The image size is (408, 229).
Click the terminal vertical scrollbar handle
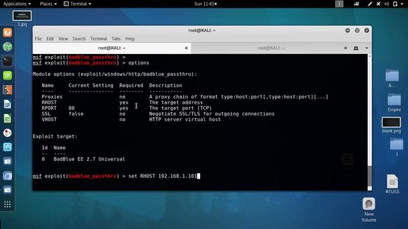pos(370,176)
